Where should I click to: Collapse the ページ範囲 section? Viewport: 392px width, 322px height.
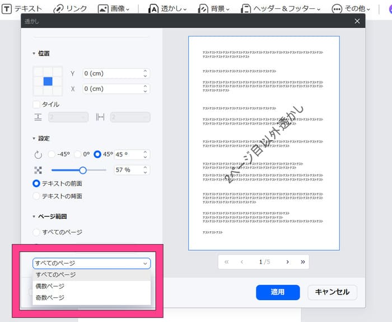click(34, 217)
